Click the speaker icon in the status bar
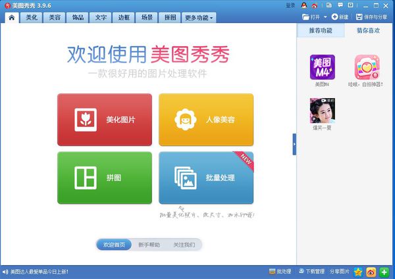This screenshot has width=395, height=279. [5, 272]
